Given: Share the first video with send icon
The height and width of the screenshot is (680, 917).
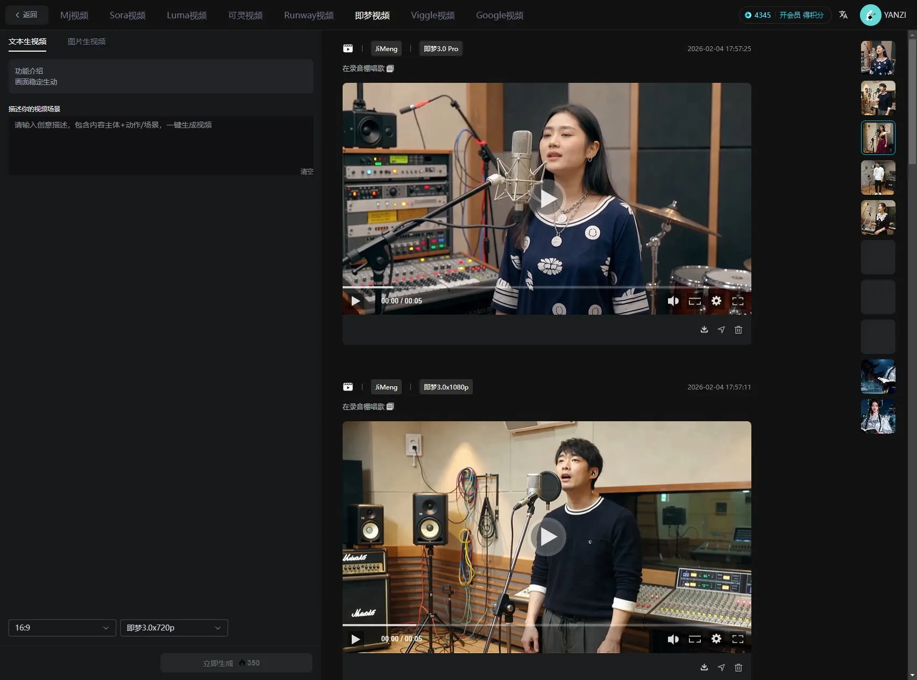Looking at the screenshot, I should [721, 330].
